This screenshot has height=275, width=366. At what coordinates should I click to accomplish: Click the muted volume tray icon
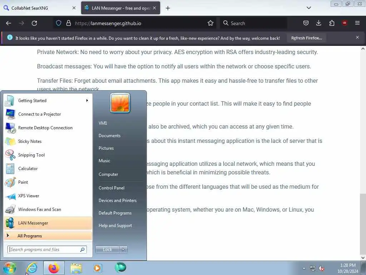tap(321, 269)
